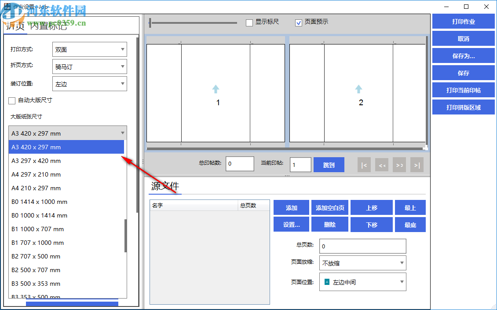Click 打印拼版区域 button
The height and width of the screenshot is (310, 497).
(x=464, y=107)
